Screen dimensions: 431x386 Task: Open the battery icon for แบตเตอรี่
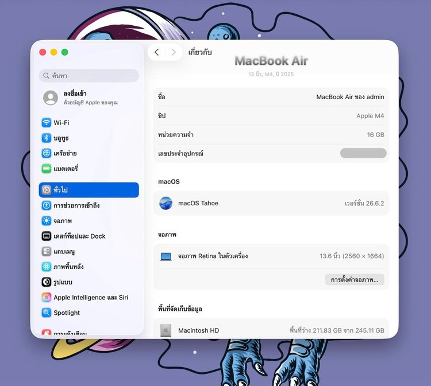pos(46,169)
